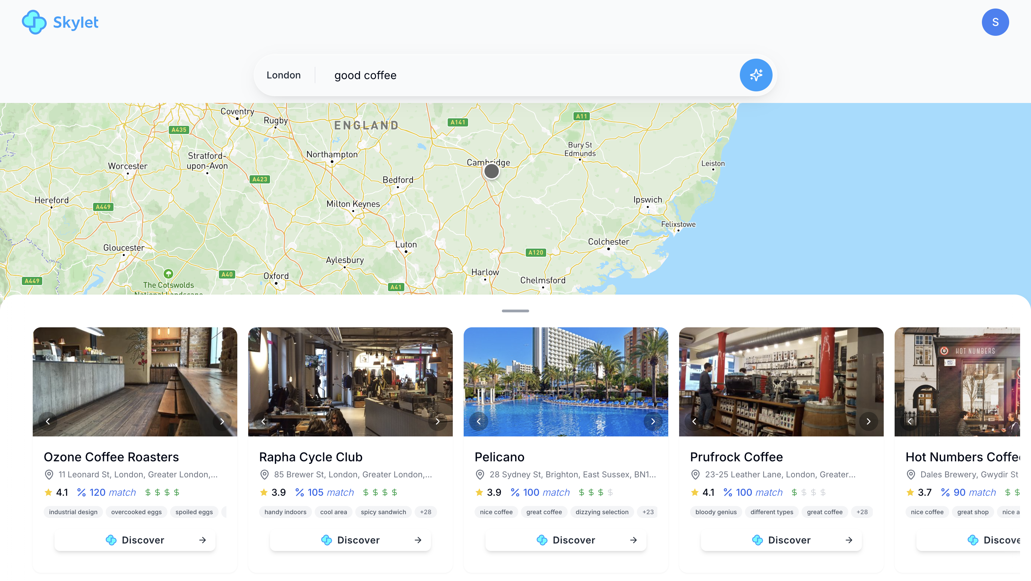Show next photo of Ozone Coffee Roasters

(222, 421)
